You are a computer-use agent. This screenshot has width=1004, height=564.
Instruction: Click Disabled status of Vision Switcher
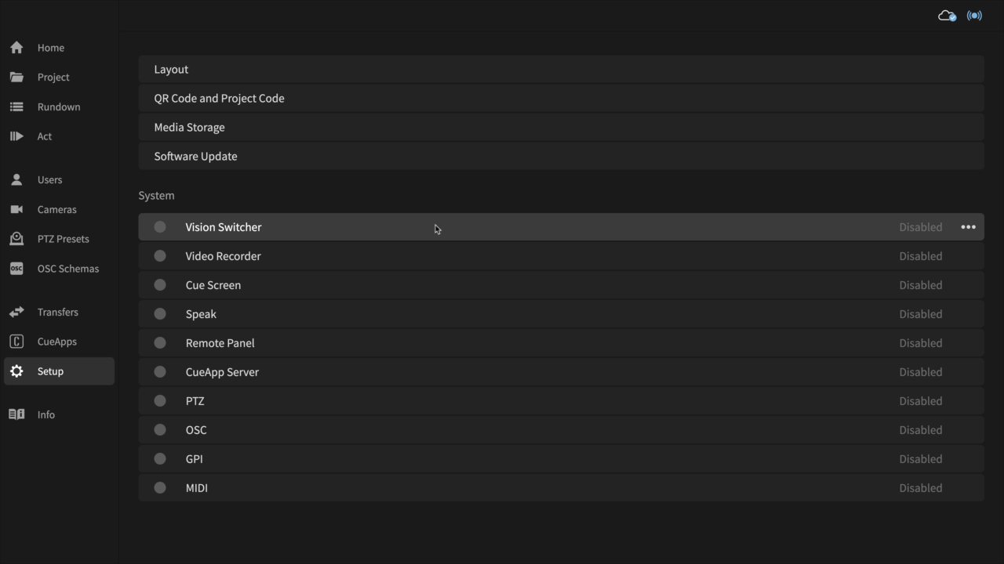(921, 227)
